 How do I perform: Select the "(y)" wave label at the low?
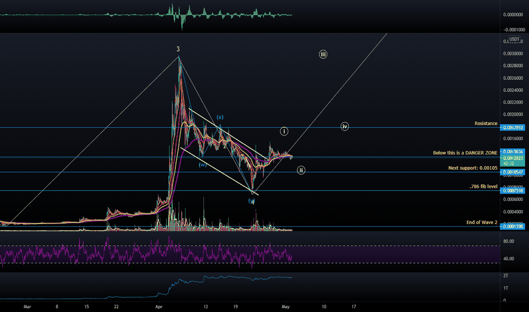point(251,201)
